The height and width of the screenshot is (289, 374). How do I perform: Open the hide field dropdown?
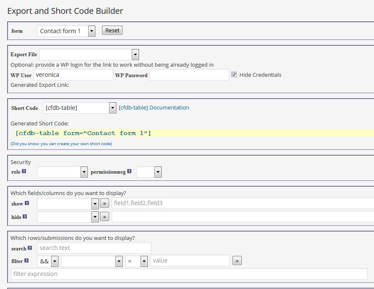pyautogui.click(x=68, y=217)
